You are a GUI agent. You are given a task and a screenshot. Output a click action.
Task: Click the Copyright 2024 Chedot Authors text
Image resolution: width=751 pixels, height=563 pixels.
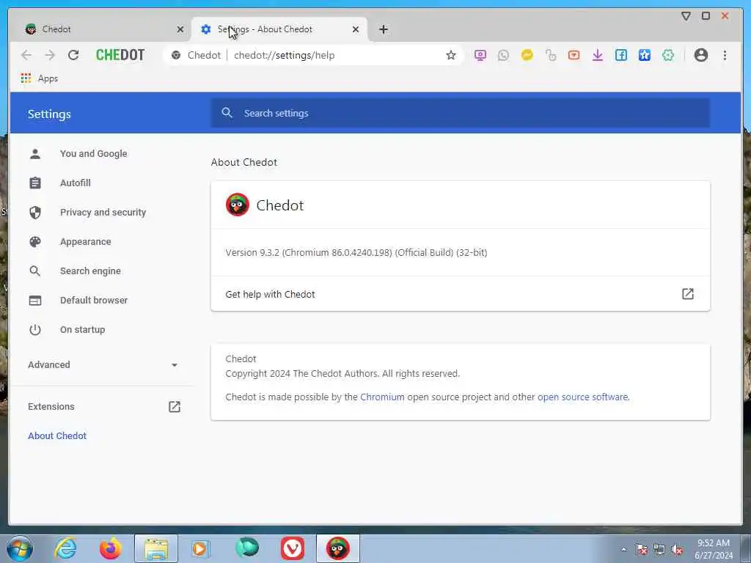342,373
